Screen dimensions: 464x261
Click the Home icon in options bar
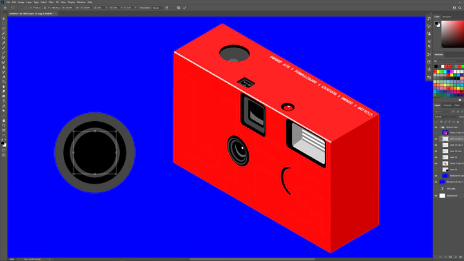pyautogui.click(x=5, y=8)
